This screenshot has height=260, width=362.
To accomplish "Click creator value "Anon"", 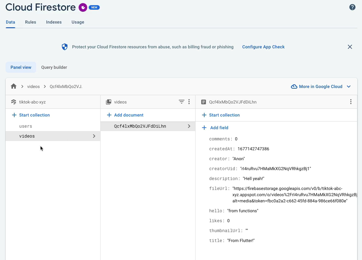I will (x=239, y=159).
